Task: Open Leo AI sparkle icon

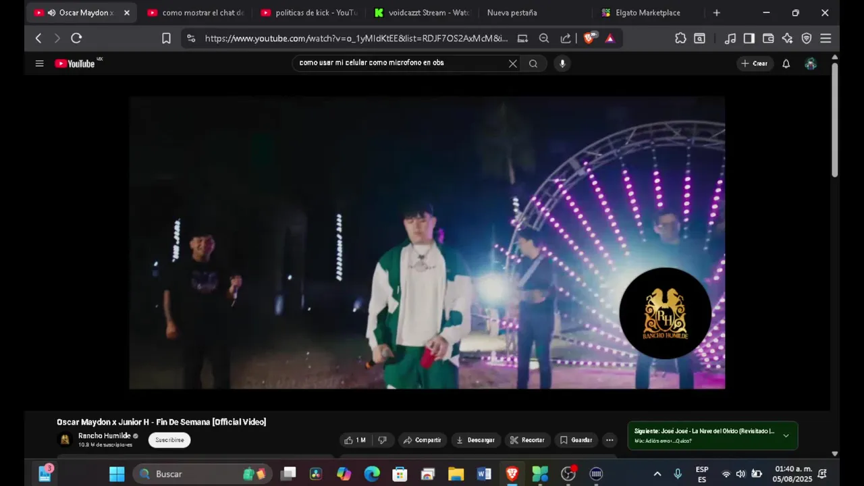Action: point(787,38)
